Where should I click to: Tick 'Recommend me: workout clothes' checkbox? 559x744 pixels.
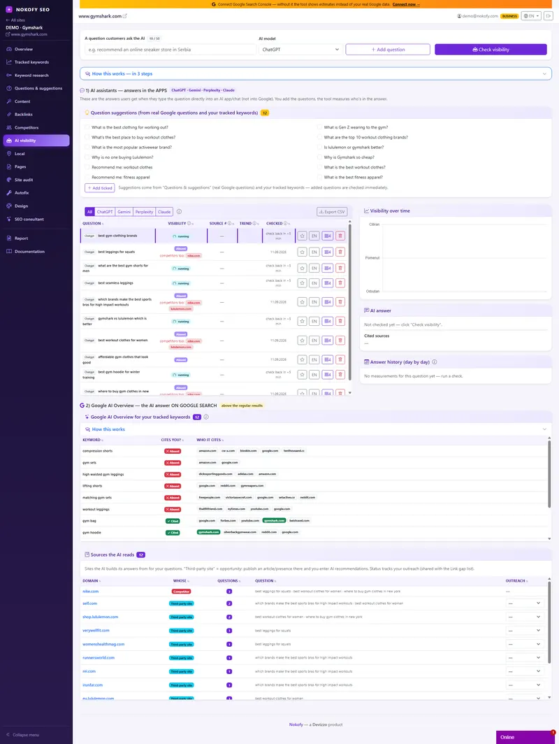pyautogui.click(x=87, y=167)
